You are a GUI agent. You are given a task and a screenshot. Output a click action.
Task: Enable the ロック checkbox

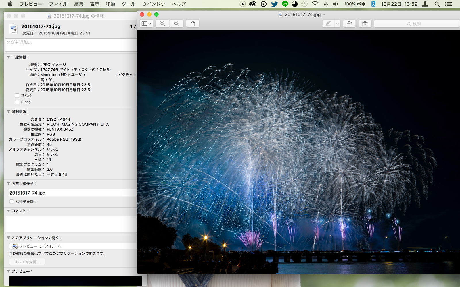pos(17,102)
